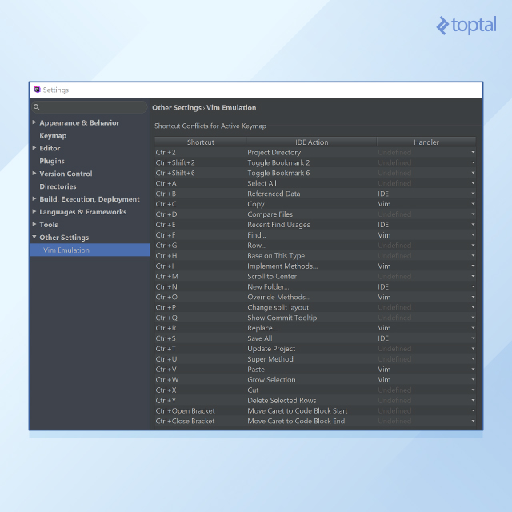Expand the Editor settings node
Screen dimensions: 512x512
coord(34,148)
